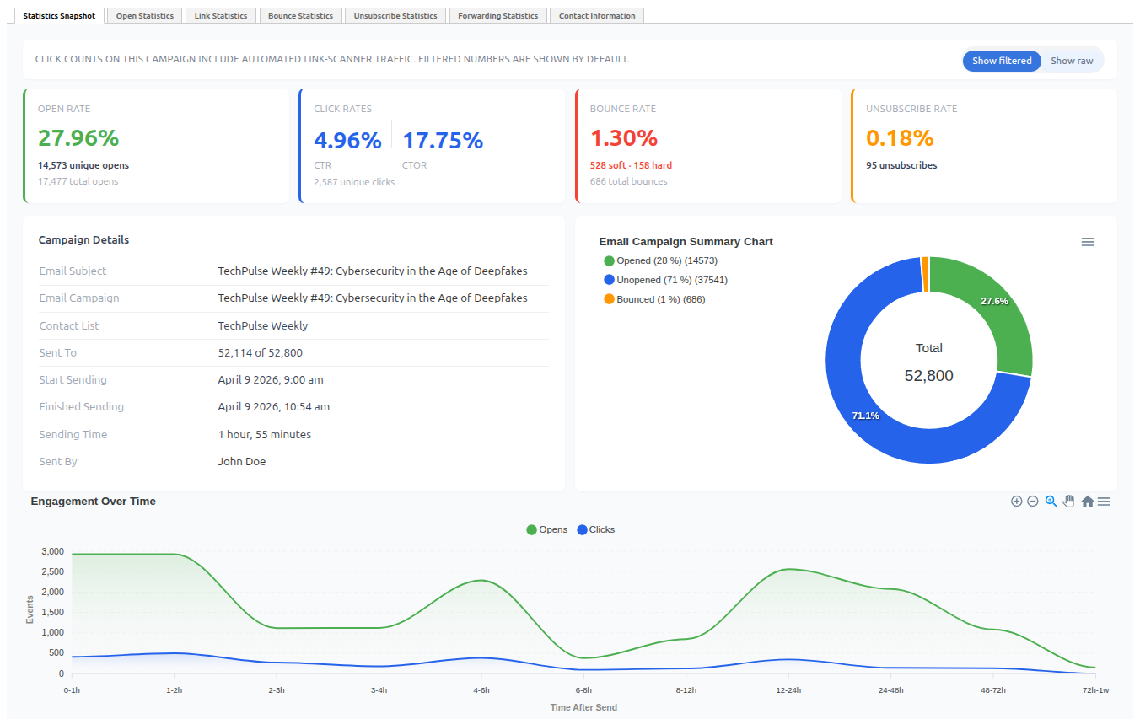Switch to the Link Statistics tab
1140x719 pixels.
[221, 15]
